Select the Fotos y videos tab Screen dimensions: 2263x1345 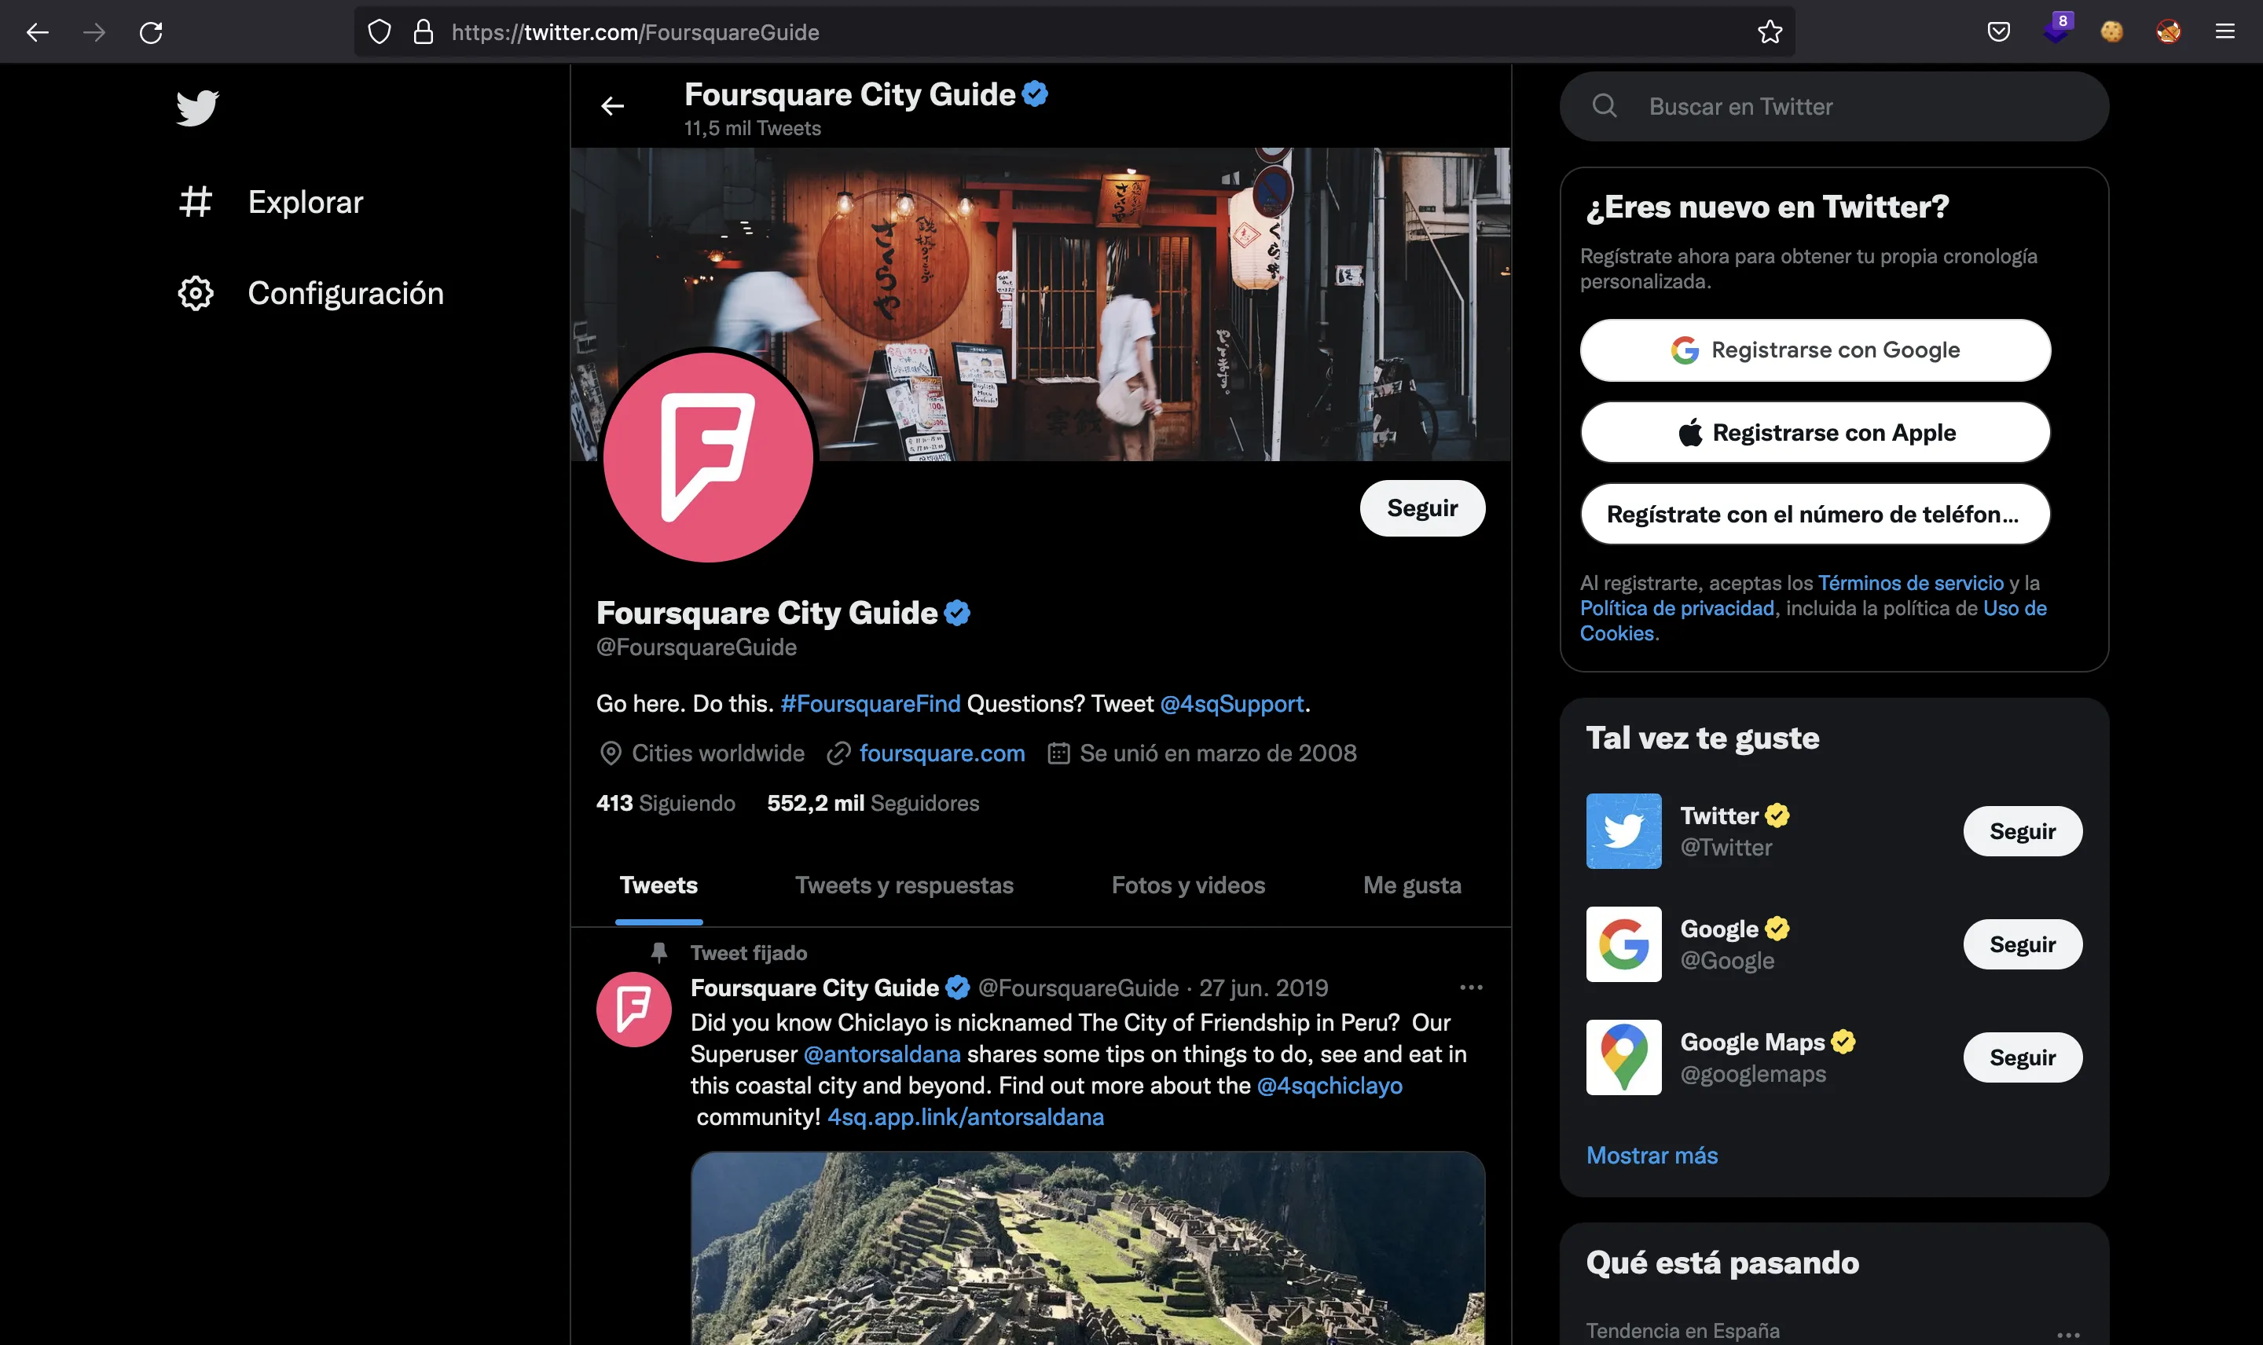click(x=1188, y=884)
